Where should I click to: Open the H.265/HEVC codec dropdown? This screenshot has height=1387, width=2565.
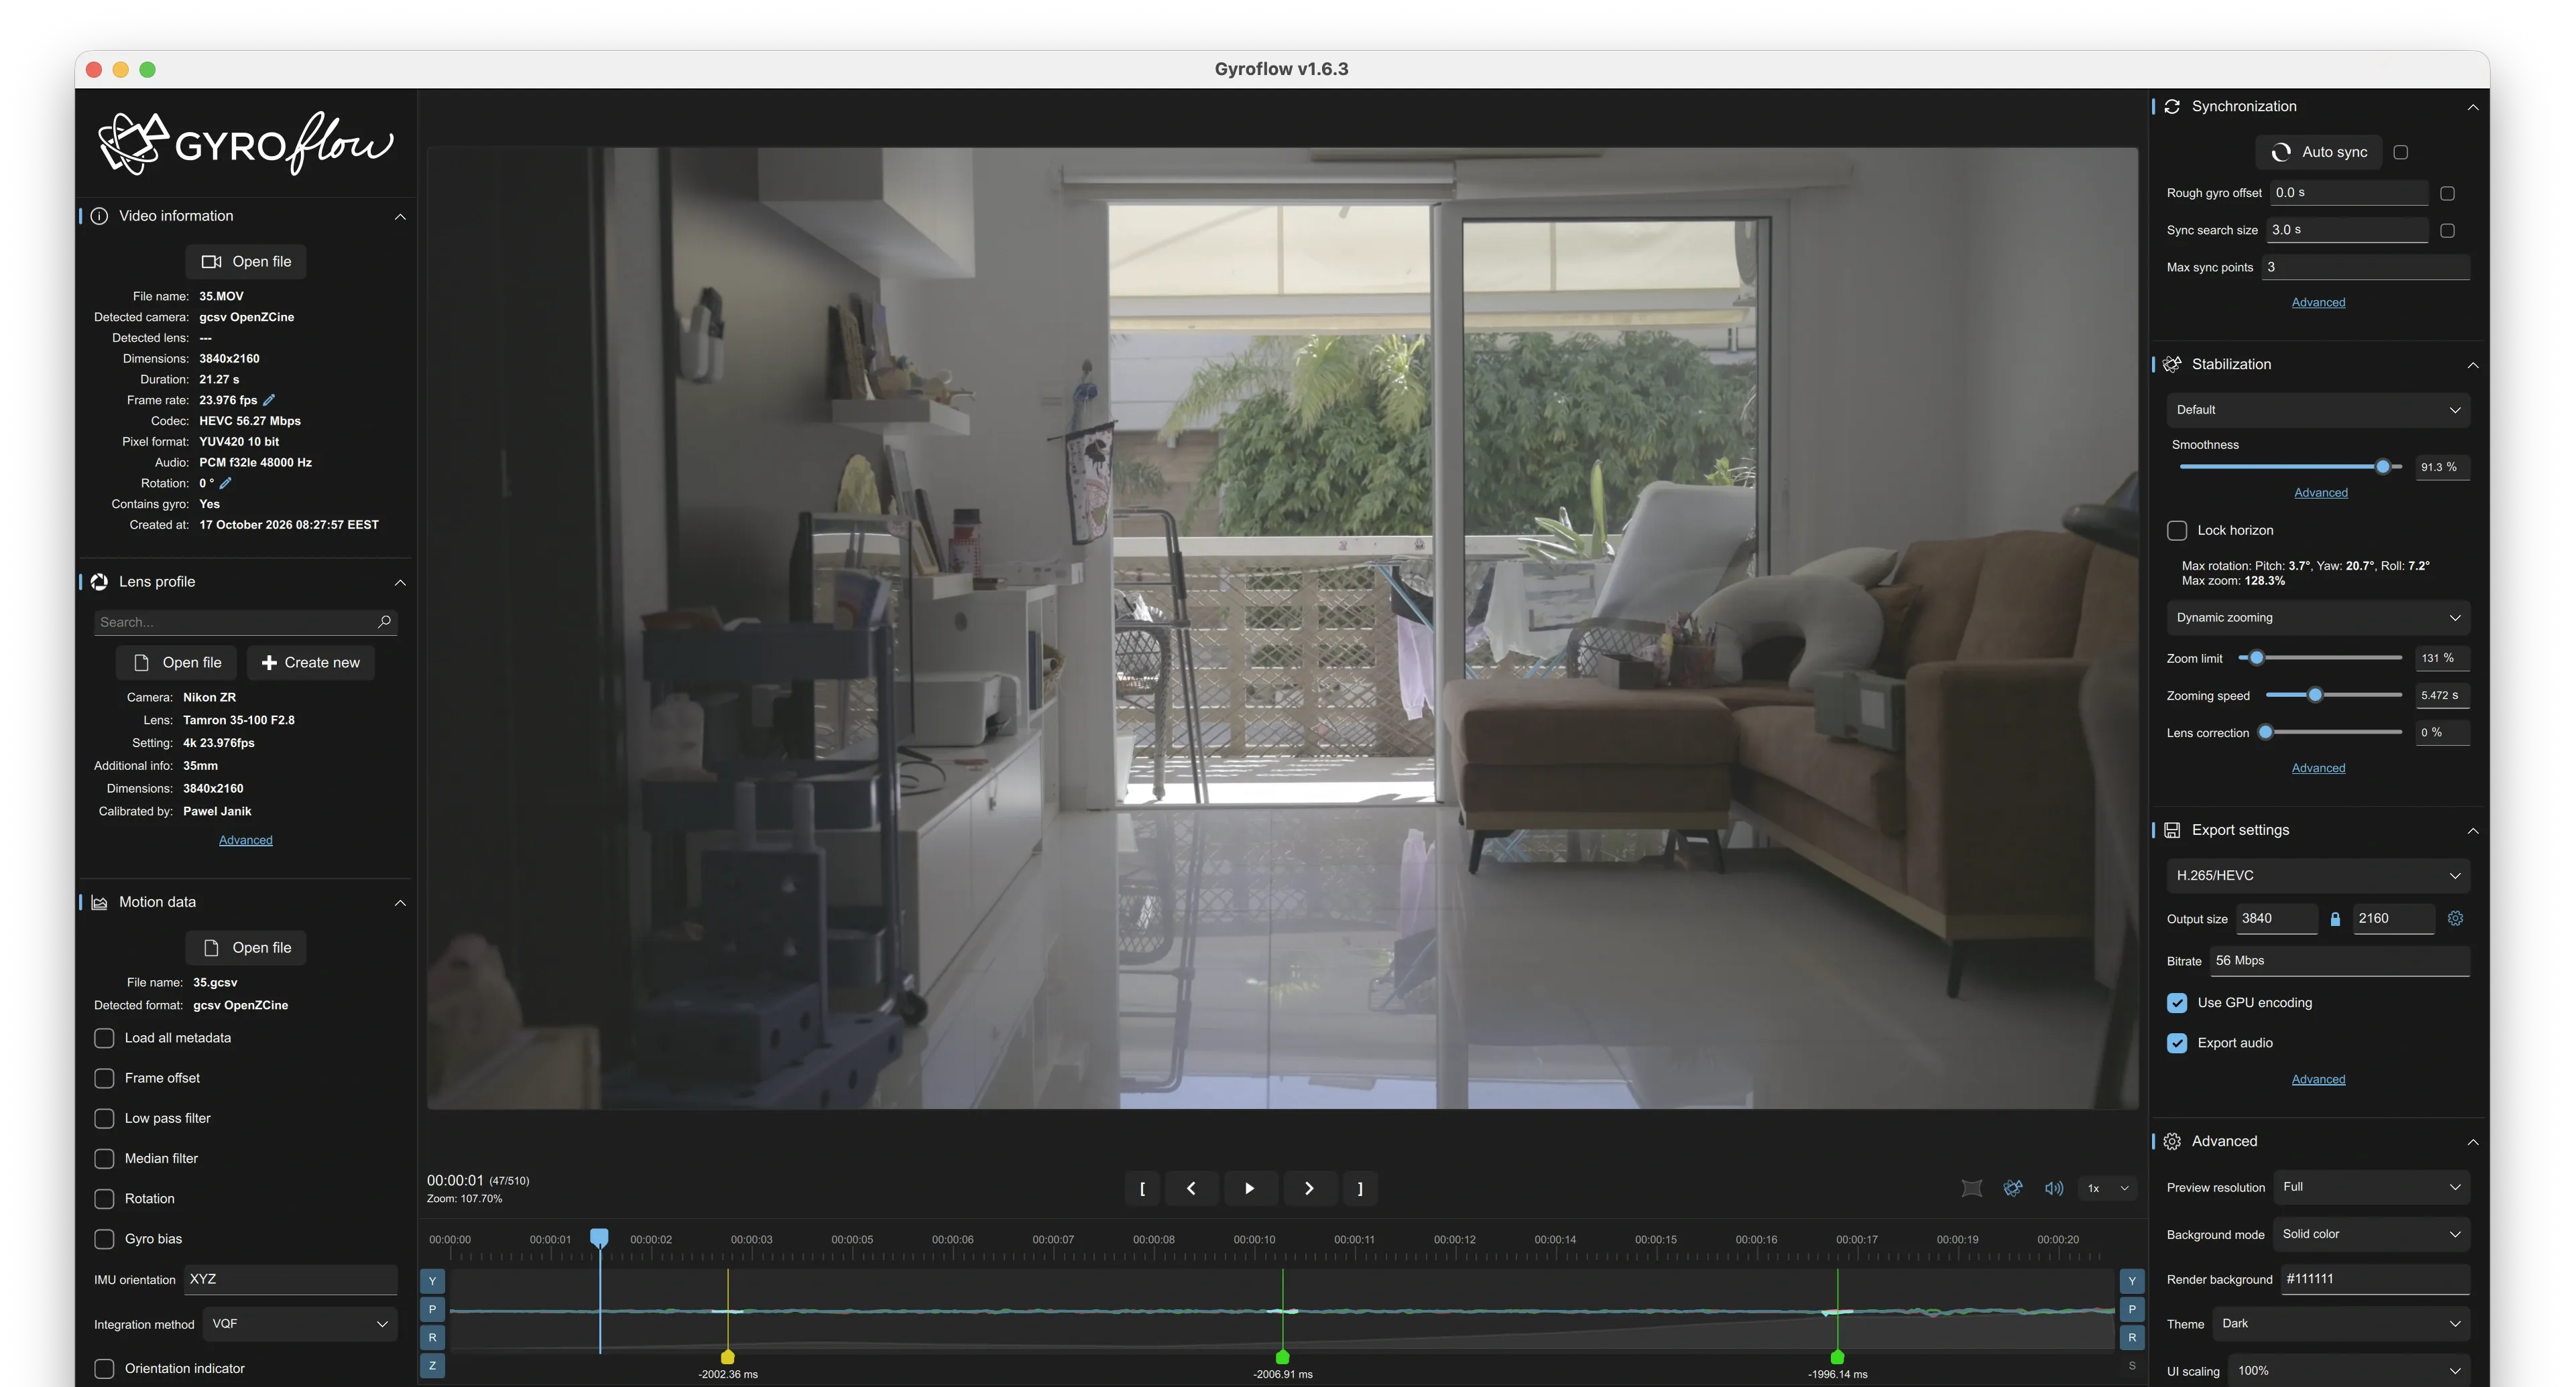pyautogui.click(x=2318, y=876)
